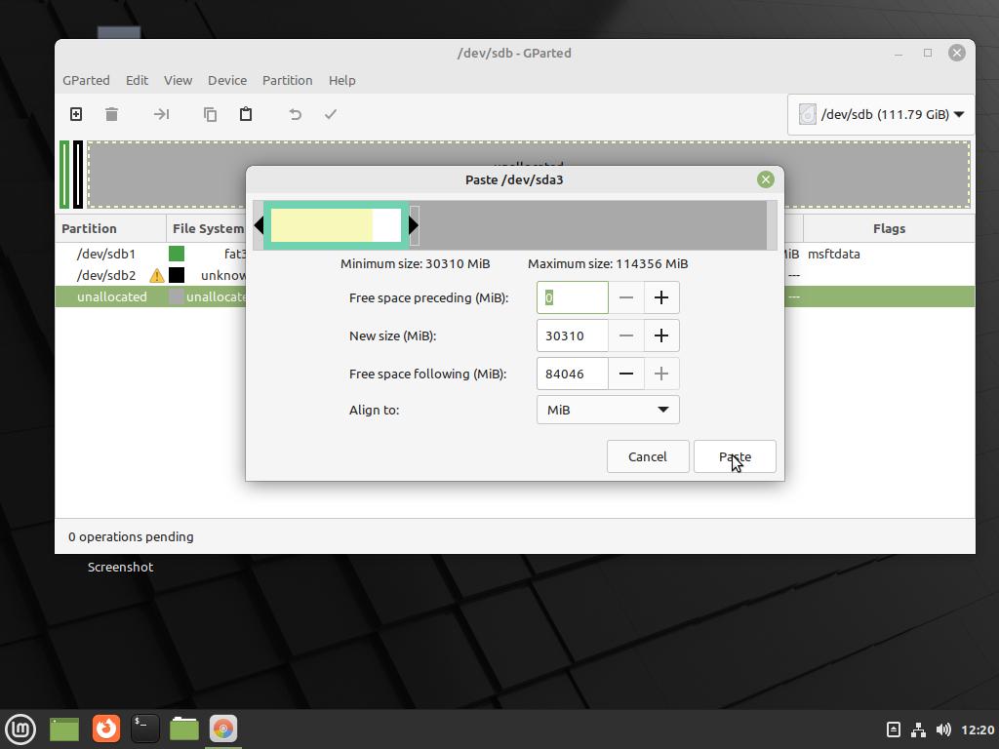Open the terminal from the taskbar
Viewport: 999px width, 749px height.
pyautogui.click(x=144, y=729)
